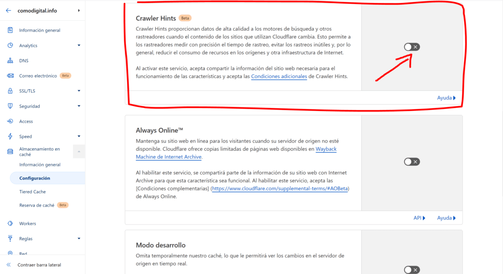Image resolution: width=503 pixels, height=274 pixels.
Task: Expand the Speed section arrow
Action: [x=79, y=137]
